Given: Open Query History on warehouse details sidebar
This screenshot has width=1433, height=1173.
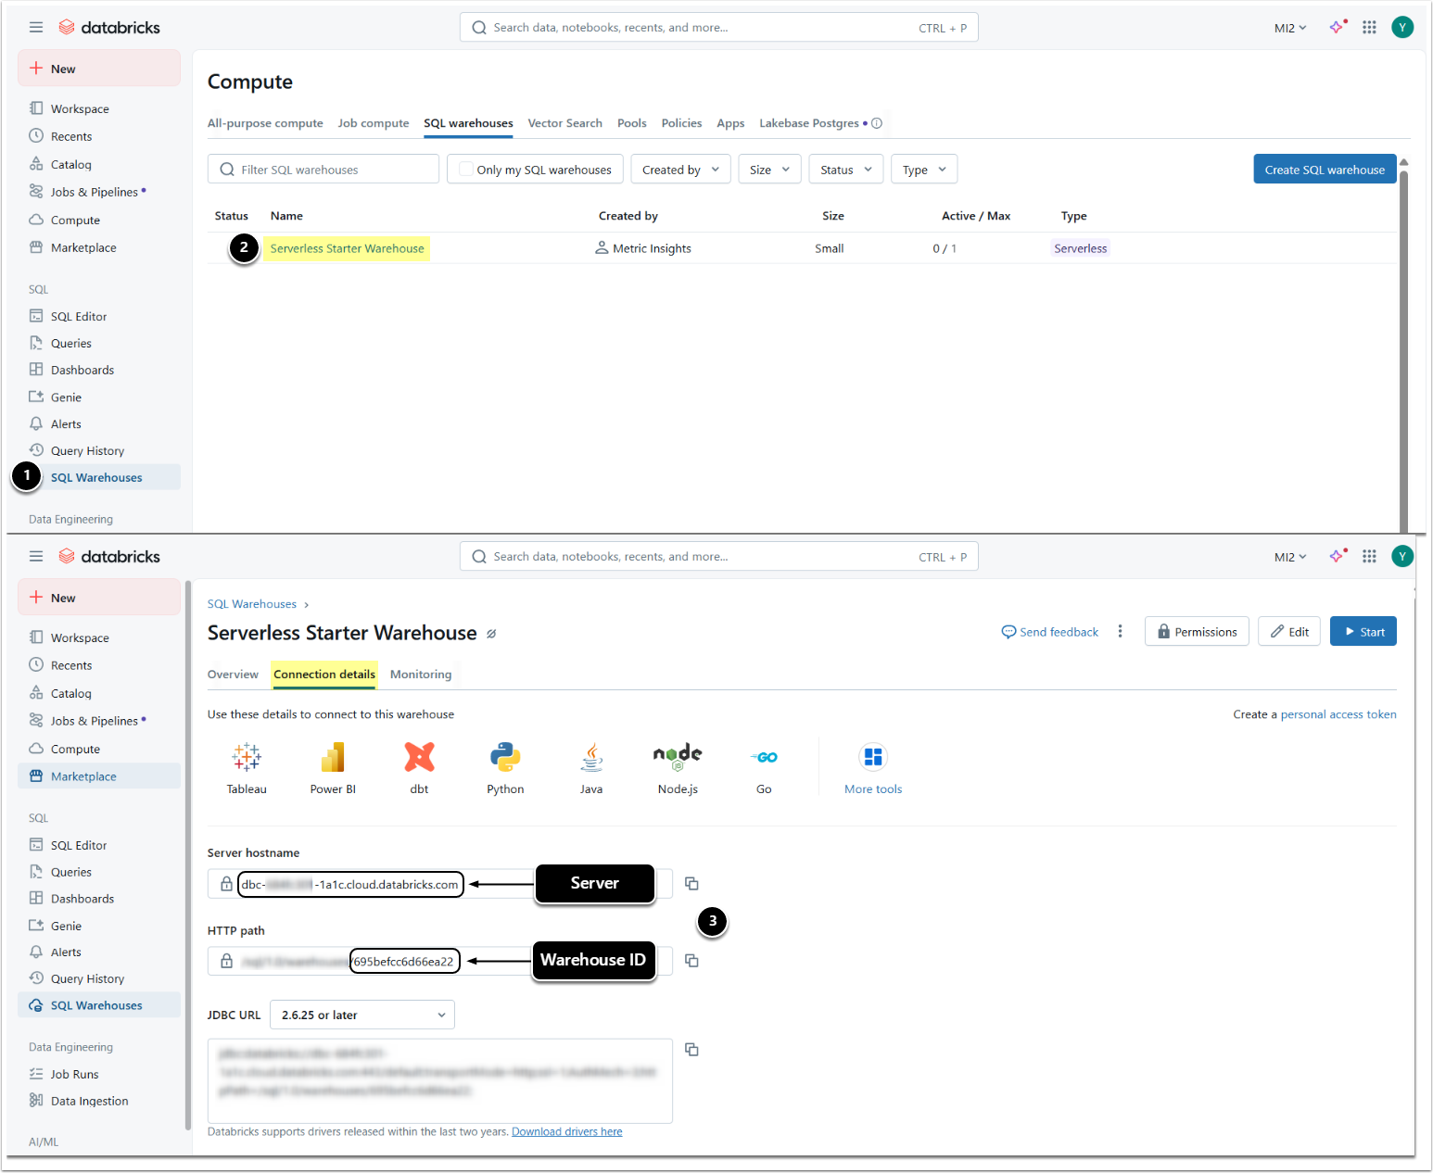Looking at the screenshot, I should click(x=87, y=978).
